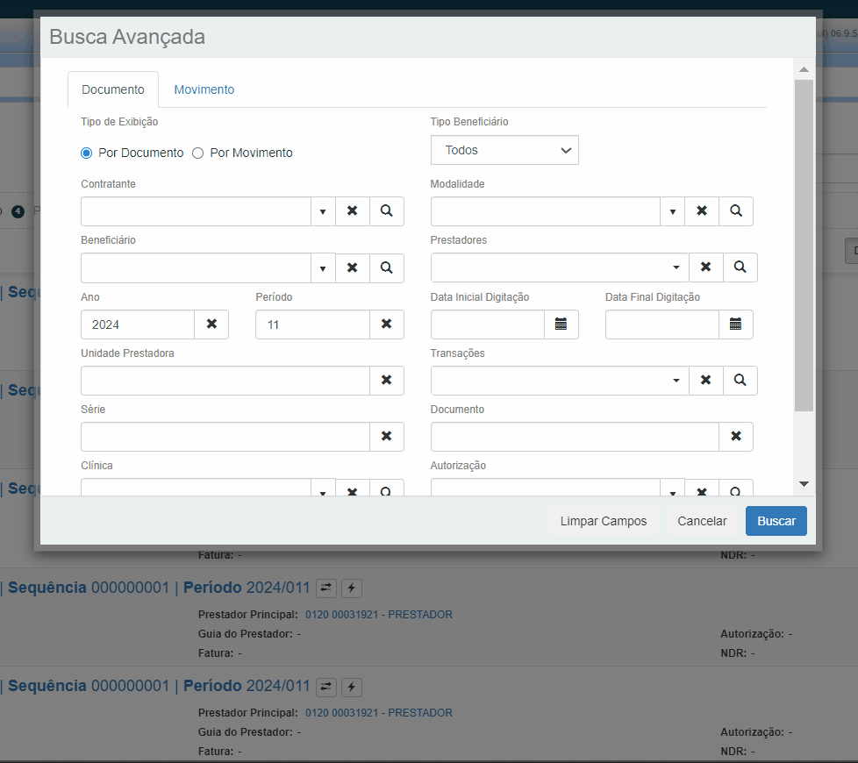Clear the Contratante field
The width and height of the screenshot is (858, 763).
352,211
